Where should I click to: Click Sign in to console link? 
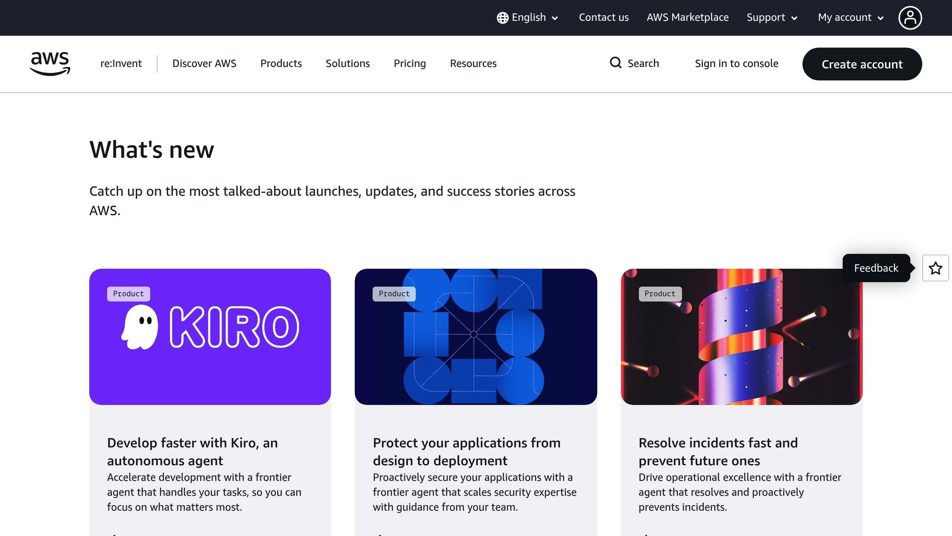pyautogui.click(x=736, y=63)
